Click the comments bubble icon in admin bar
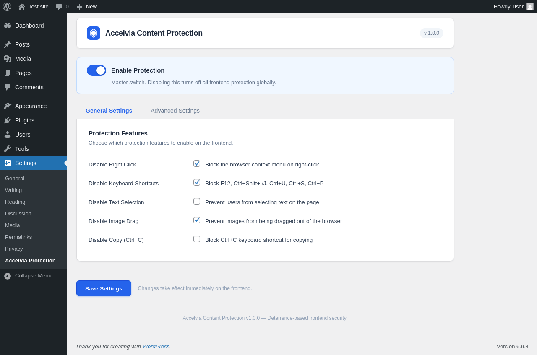 tap(59, 7)
